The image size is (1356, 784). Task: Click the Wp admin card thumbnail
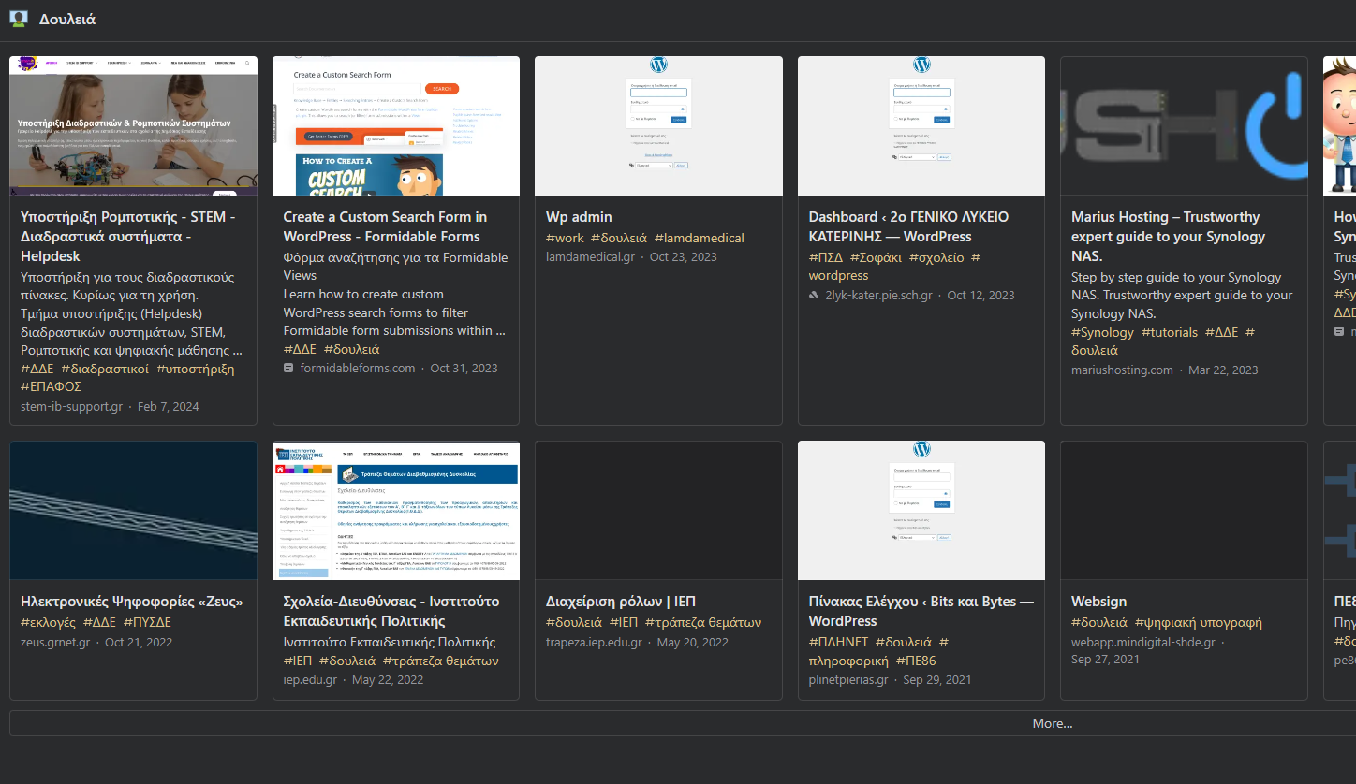coord(658,125)
